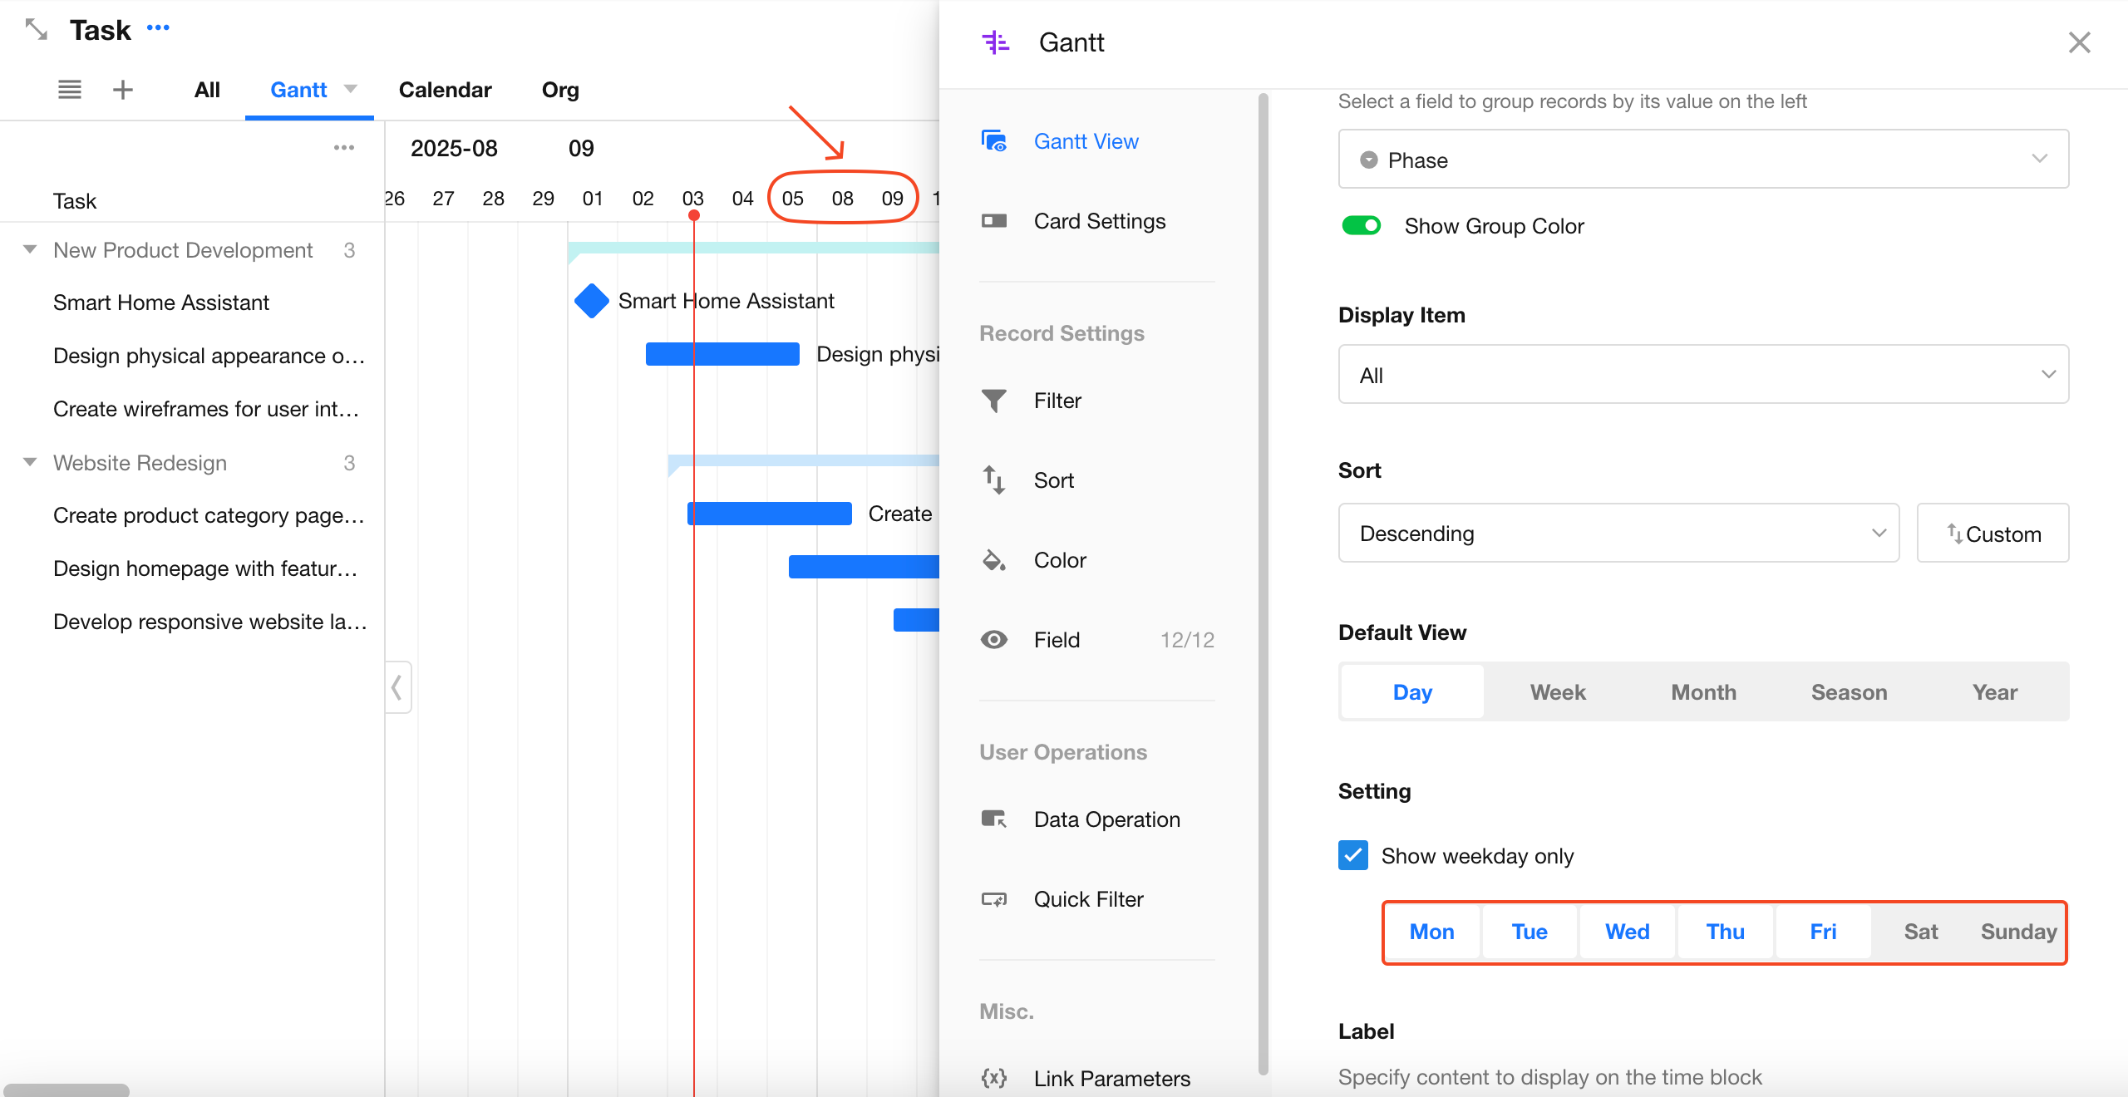The width and height of the screenshot is (2128, 1097).
Task: Click the Custom sort button
Action: tap(1993, 534)
